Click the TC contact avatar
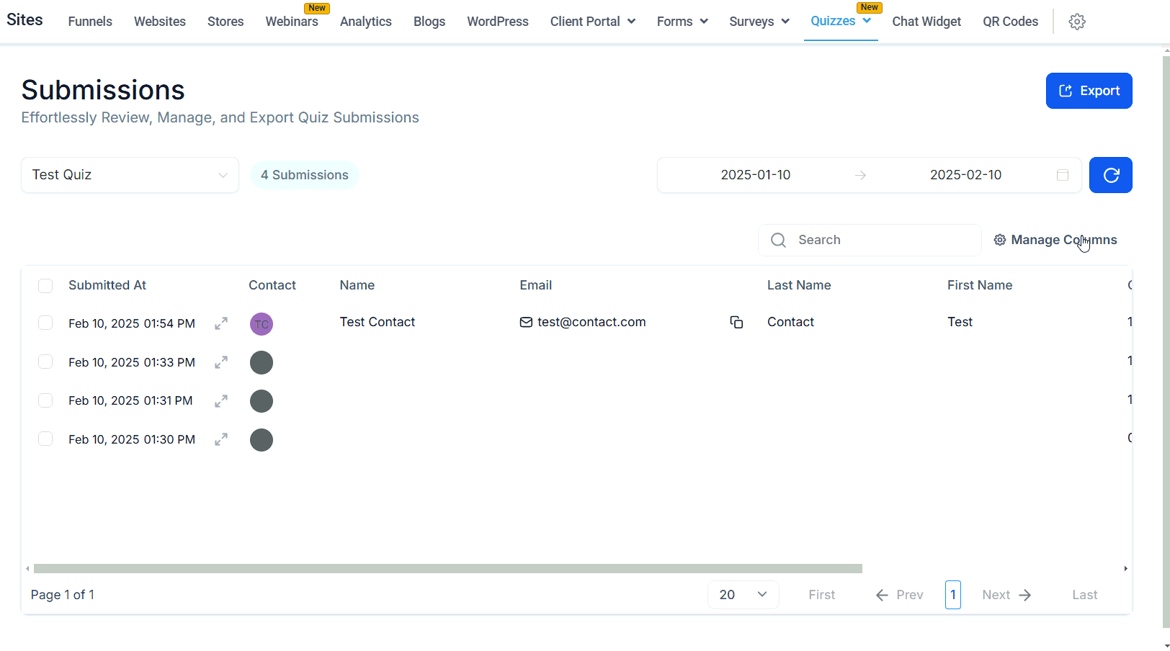 tap(262, 324)
